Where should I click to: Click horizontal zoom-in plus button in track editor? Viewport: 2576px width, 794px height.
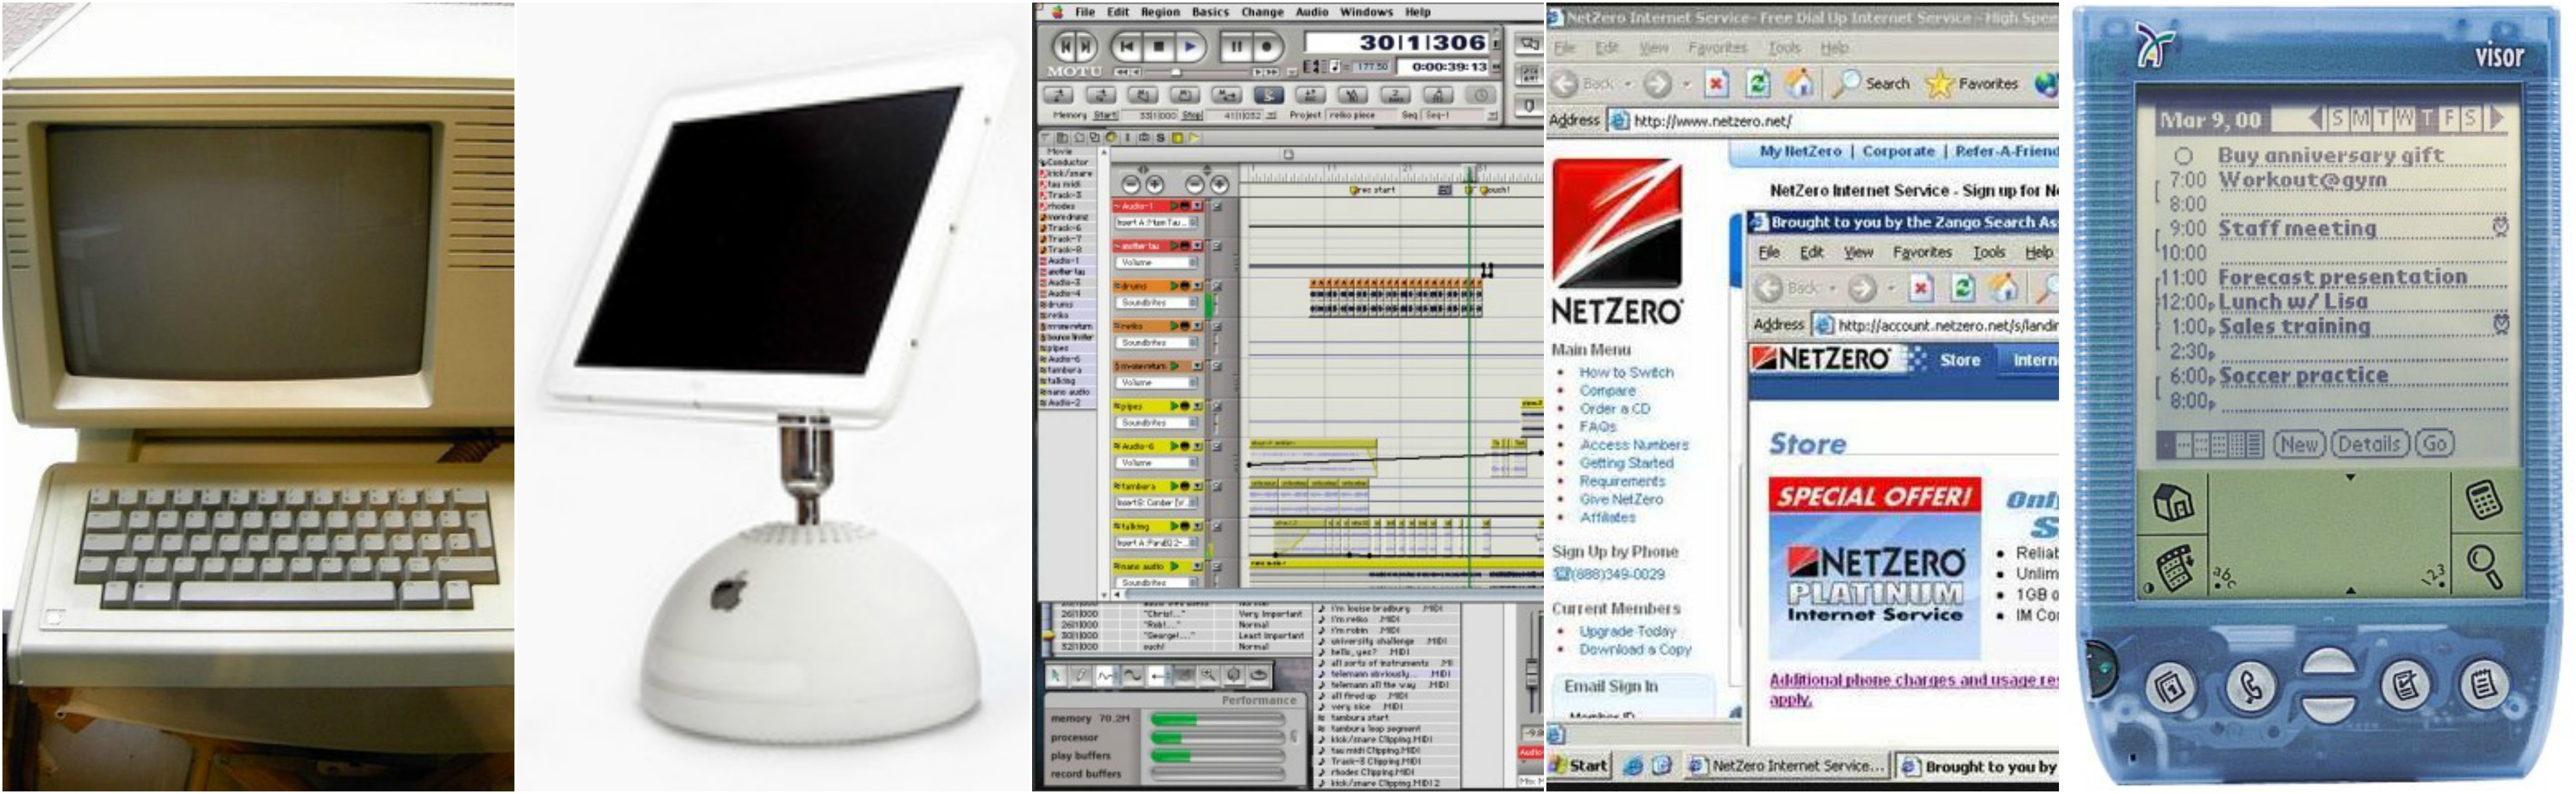(x=1155, y=185)
